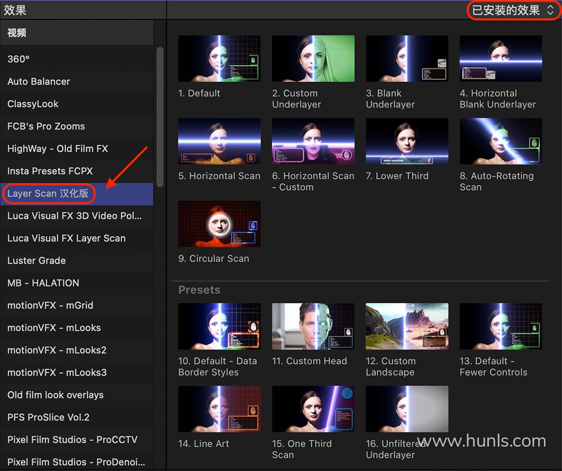Open the 360° effects category
The image size is (562, 471).
[19, 59]
